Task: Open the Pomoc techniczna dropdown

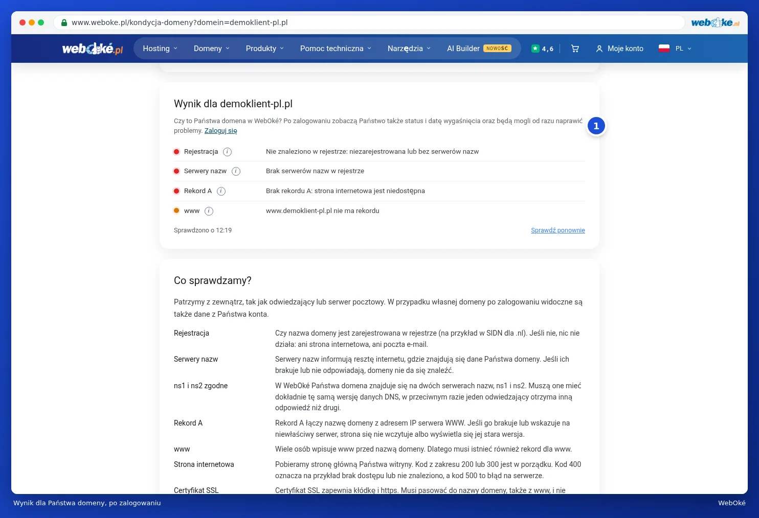Action: [x=336, y=49]
